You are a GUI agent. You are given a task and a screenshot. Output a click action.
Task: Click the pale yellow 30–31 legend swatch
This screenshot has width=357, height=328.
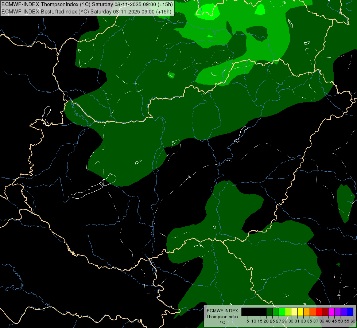294,312
